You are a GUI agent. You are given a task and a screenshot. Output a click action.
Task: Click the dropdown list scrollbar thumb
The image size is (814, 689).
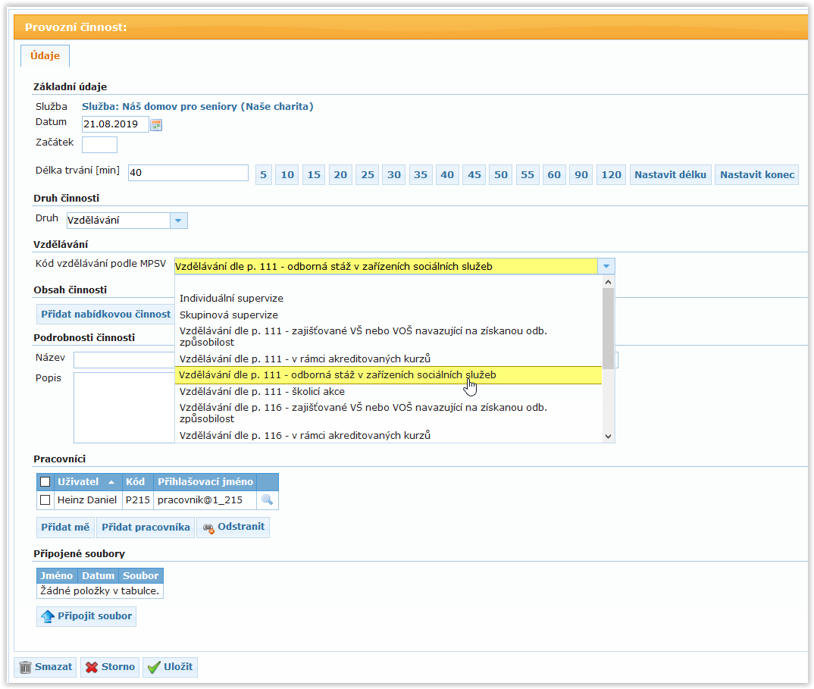609,329
